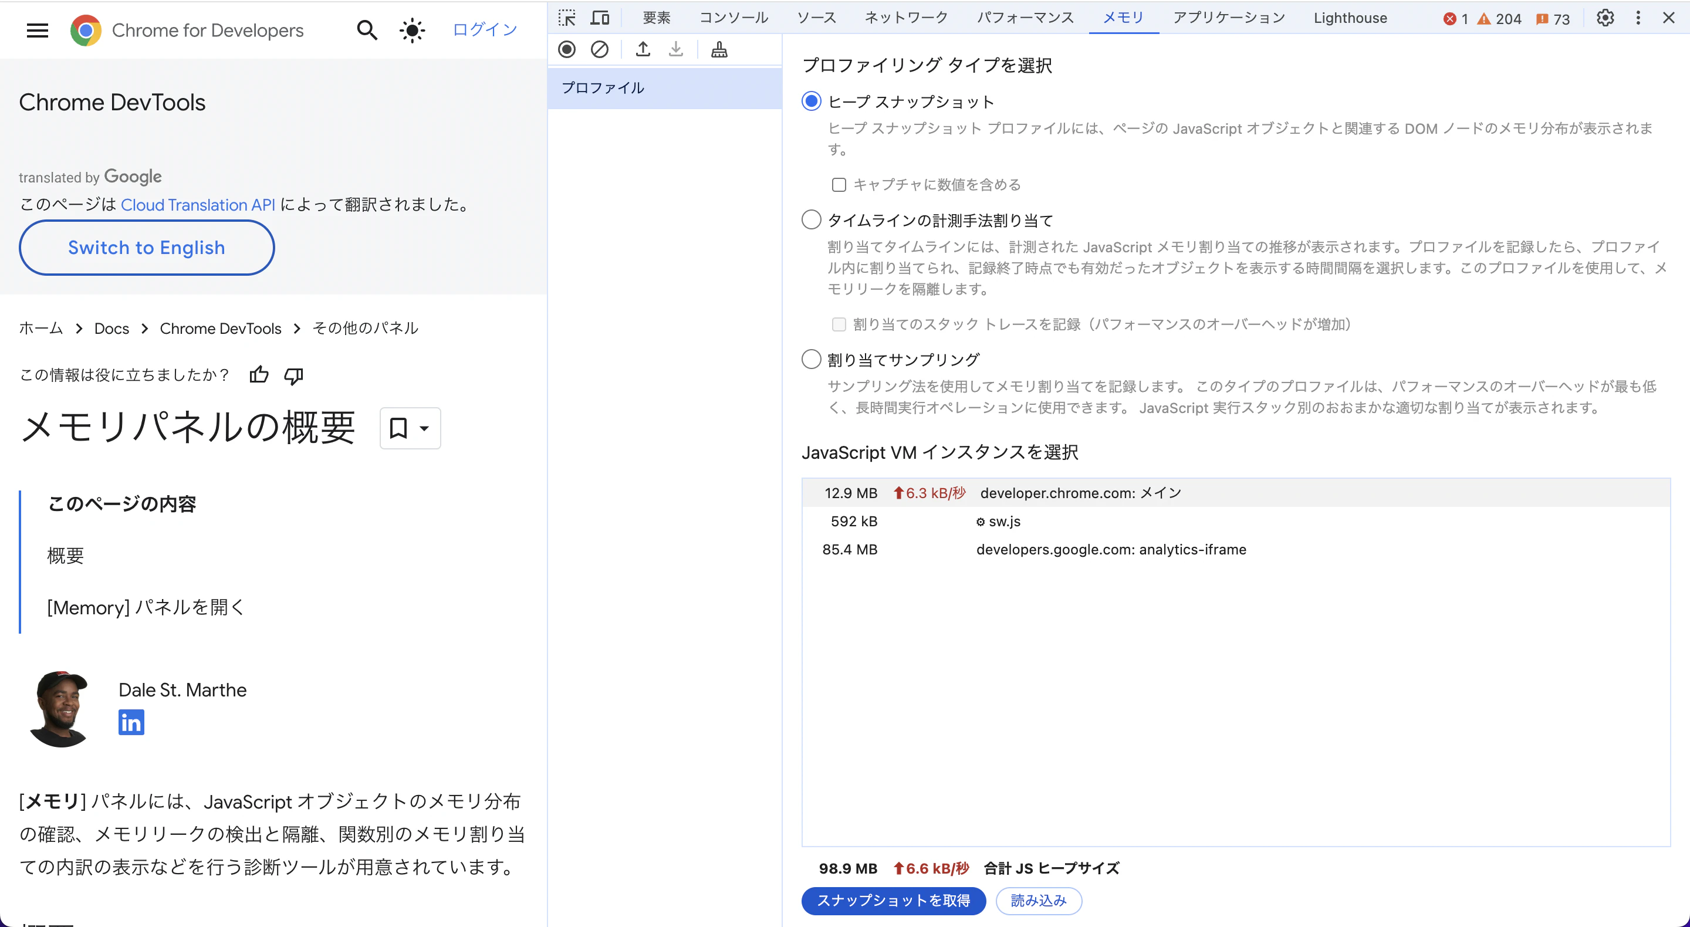Screen dimensions: 1690x927
Task: Open the bookmark dropdown beside page title
Action: point(410,428)
